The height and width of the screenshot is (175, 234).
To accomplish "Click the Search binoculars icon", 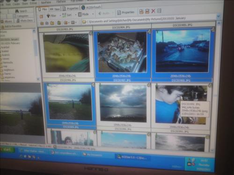I will pos(17,11).
